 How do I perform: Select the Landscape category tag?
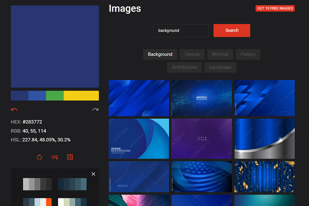(x=220, y=67)
